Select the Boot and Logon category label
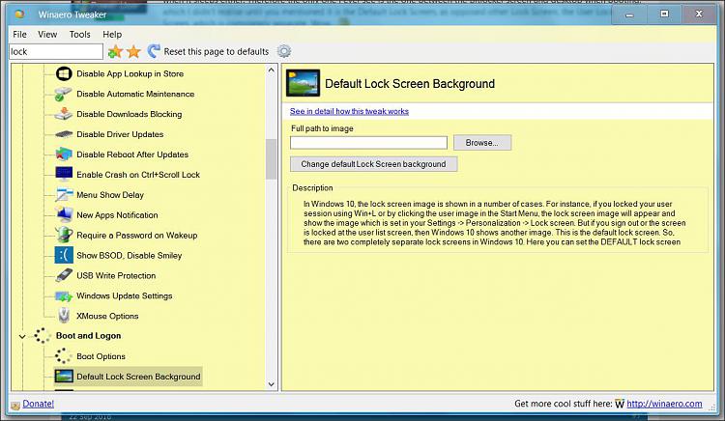 click(x=88, y=336)
